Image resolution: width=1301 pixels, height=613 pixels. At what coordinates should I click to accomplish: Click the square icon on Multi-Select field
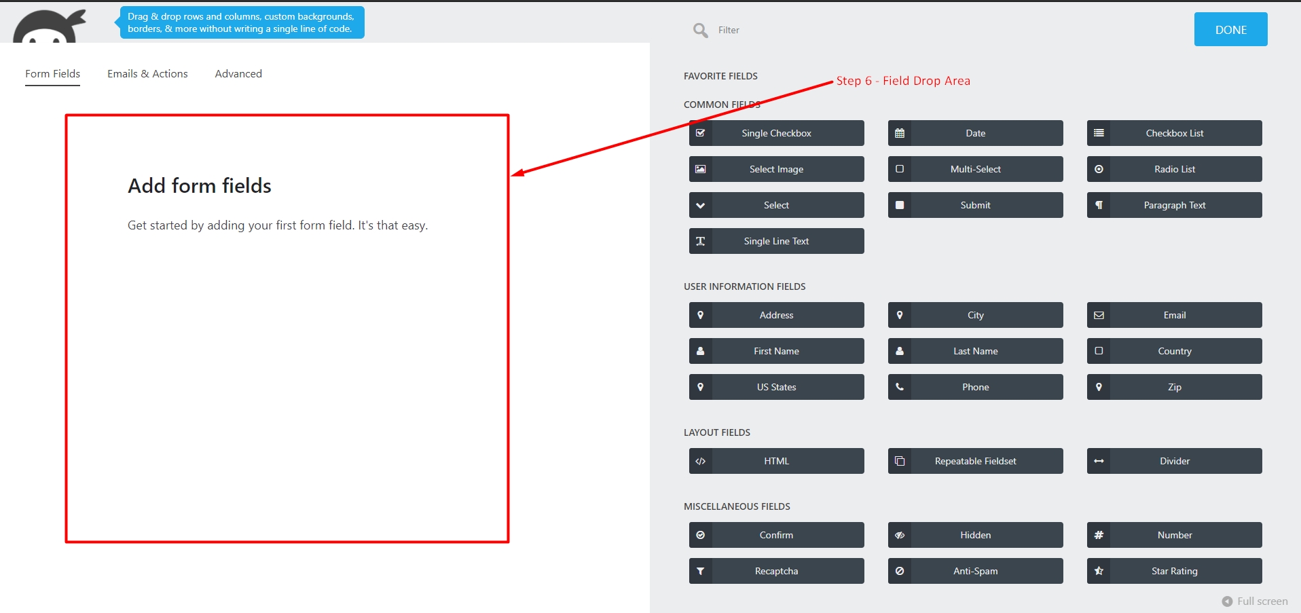click(899, 169)
